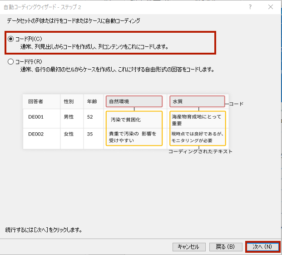Click the 次へ(N) button

[262, 247]
